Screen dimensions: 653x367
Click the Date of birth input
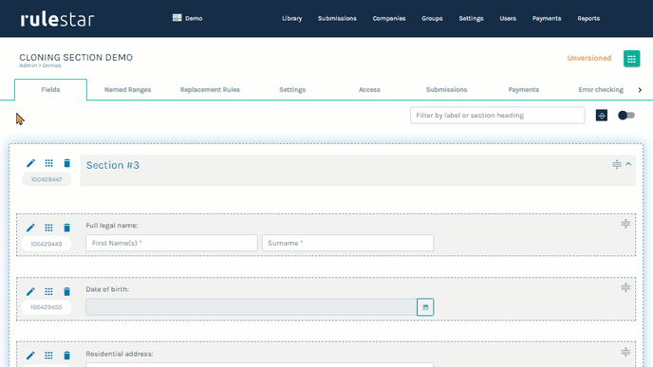(252, 307)
